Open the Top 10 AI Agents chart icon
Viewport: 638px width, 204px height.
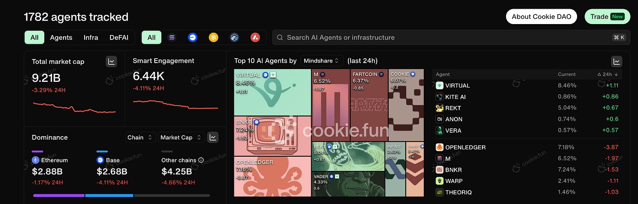point(617,62)
